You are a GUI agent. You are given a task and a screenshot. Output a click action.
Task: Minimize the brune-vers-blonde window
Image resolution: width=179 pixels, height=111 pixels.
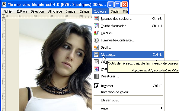pos(110,4)
